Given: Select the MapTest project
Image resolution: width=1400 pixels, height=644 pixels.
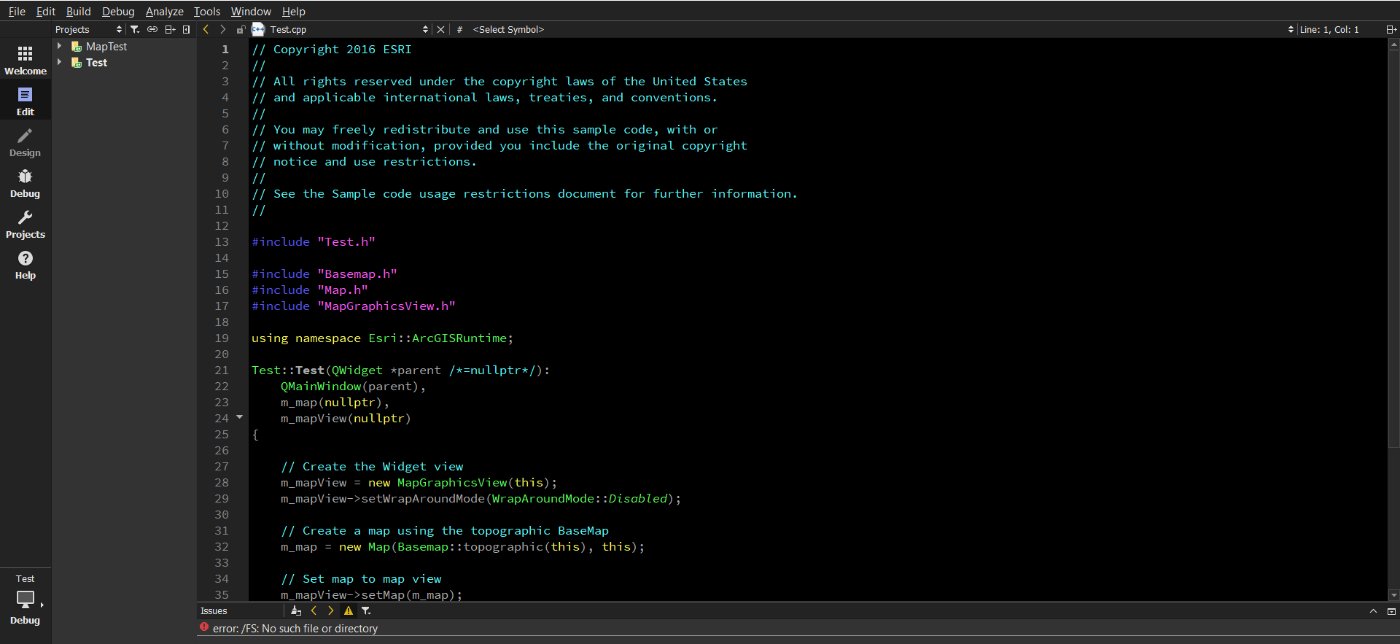Looking at the screenshot, I should [106, 46].
